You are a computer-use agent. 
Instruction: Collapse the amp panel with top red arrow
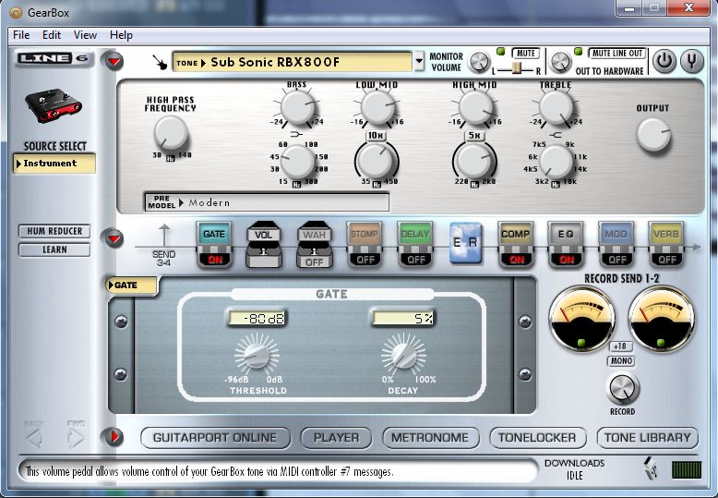point(114,61)
